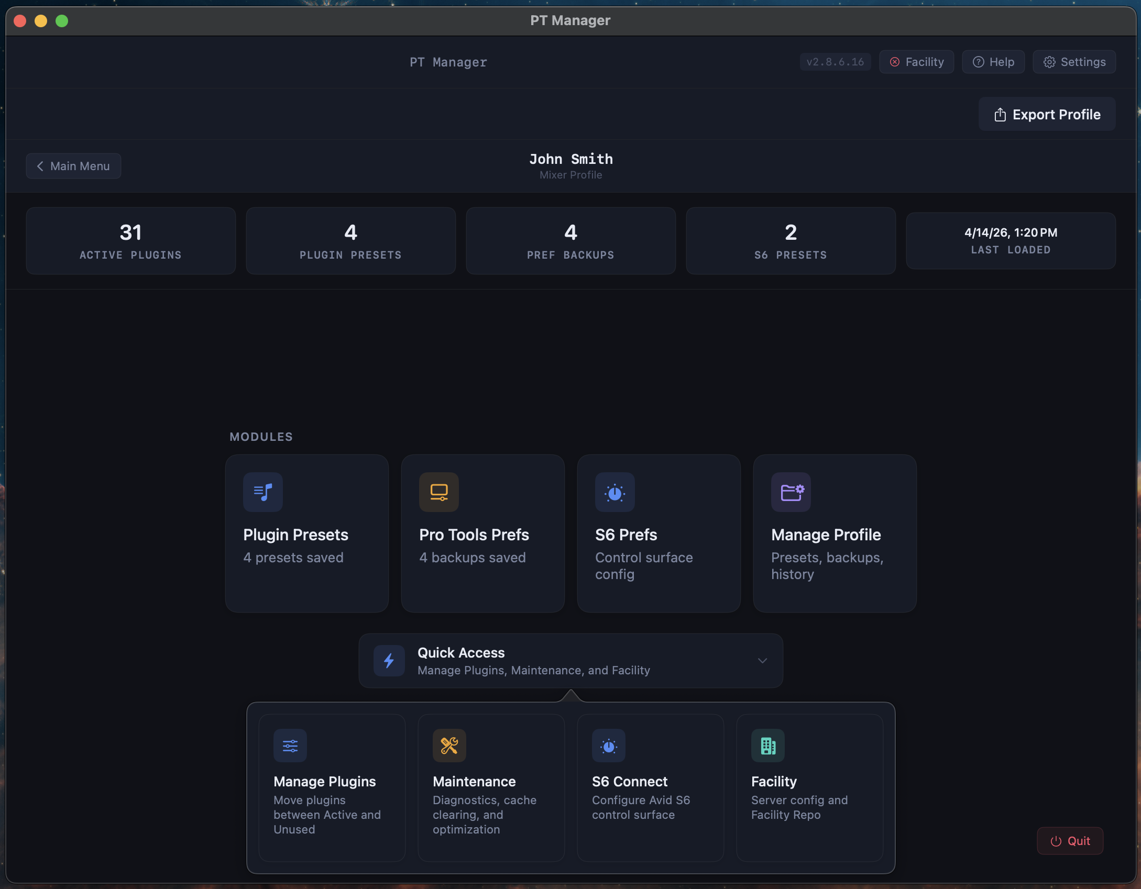The height and width of the screenshot is (889, 1141).
Task: Click "4 backups saved" text
Action: tap(473, 558)
